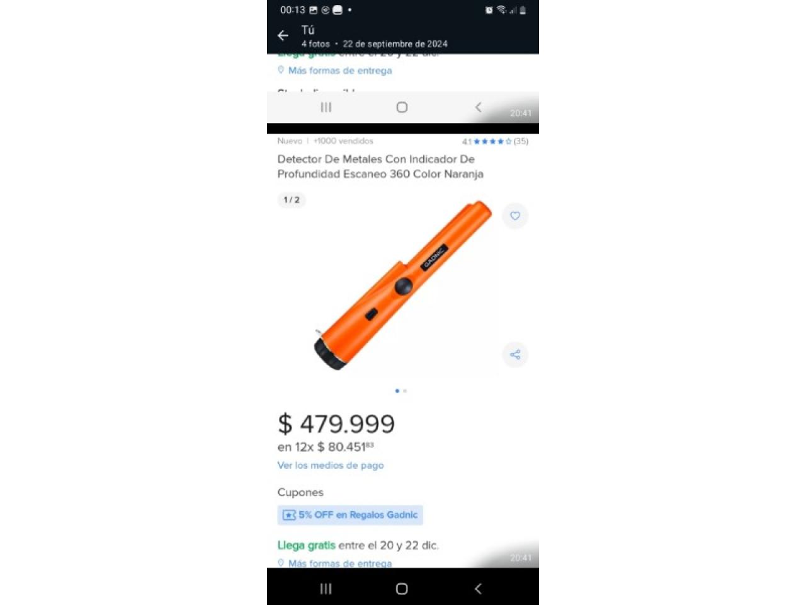Select the second image pagination dot
This screenshot has height=605, width=806.
coord(405,391)
